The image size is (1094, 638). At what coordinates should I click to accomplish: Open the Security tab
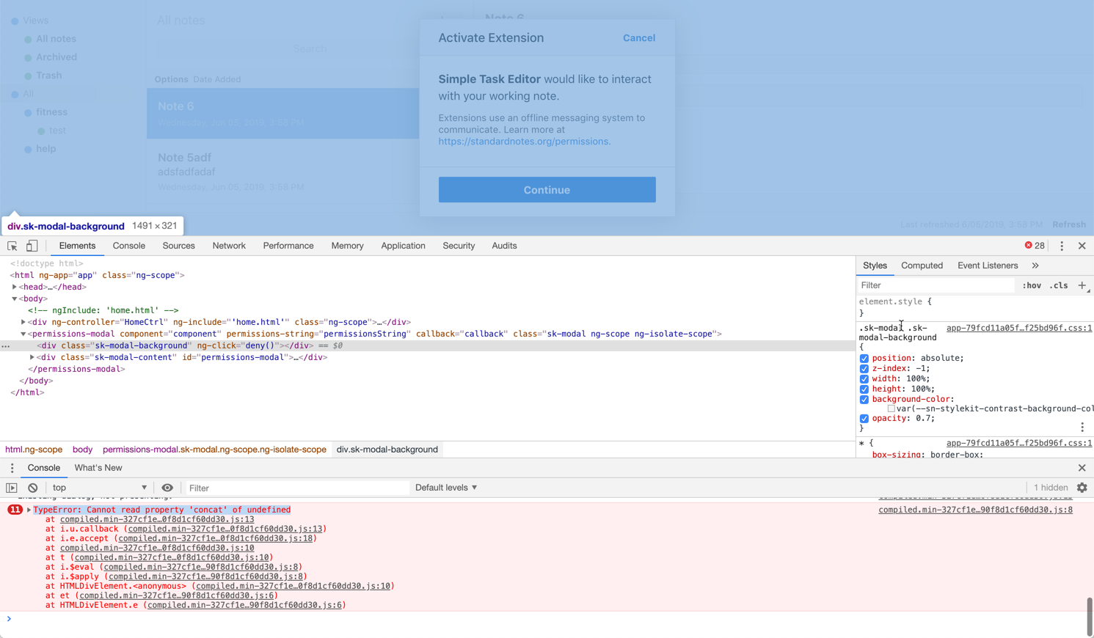click(459, 246)
